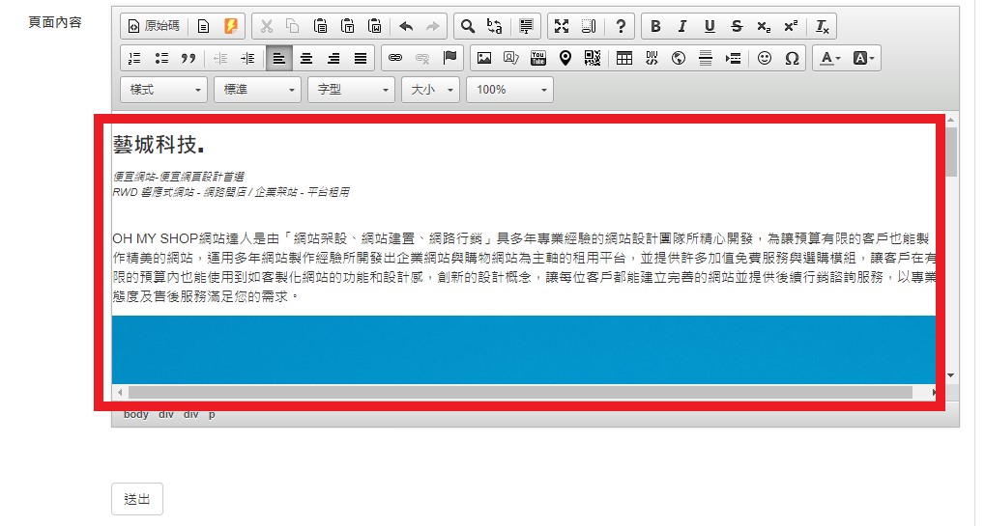Toggle underline formatting

(710, 26)
